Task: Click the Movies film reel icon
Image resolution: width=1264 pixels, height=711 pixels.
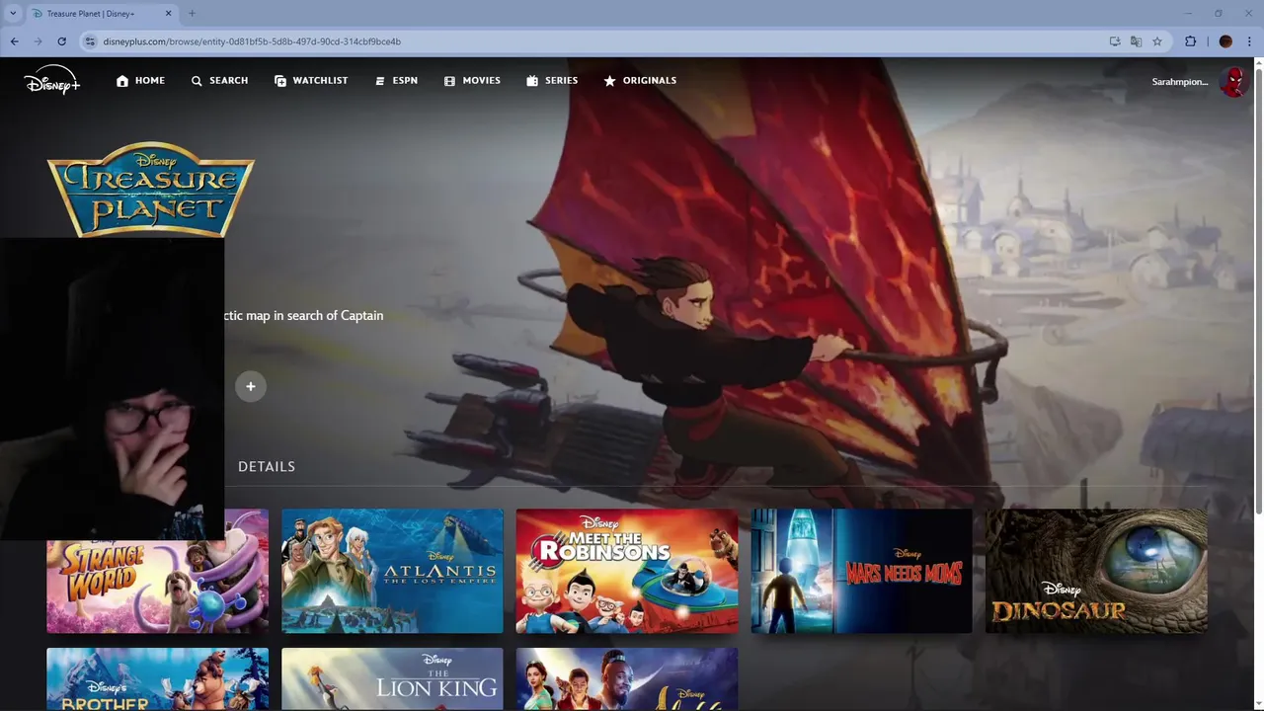Action: coord(449,81)
